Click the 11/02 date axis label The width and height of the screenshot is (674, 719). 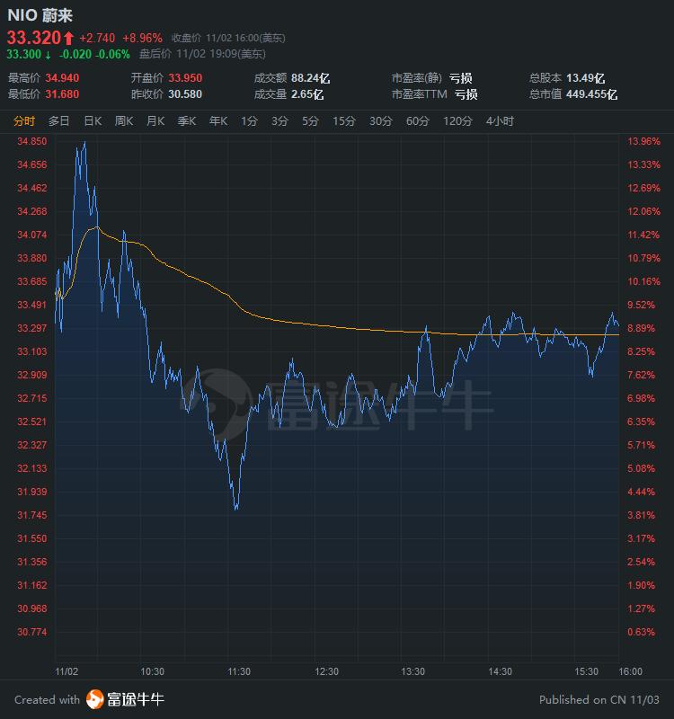click(x=67, y=671)
